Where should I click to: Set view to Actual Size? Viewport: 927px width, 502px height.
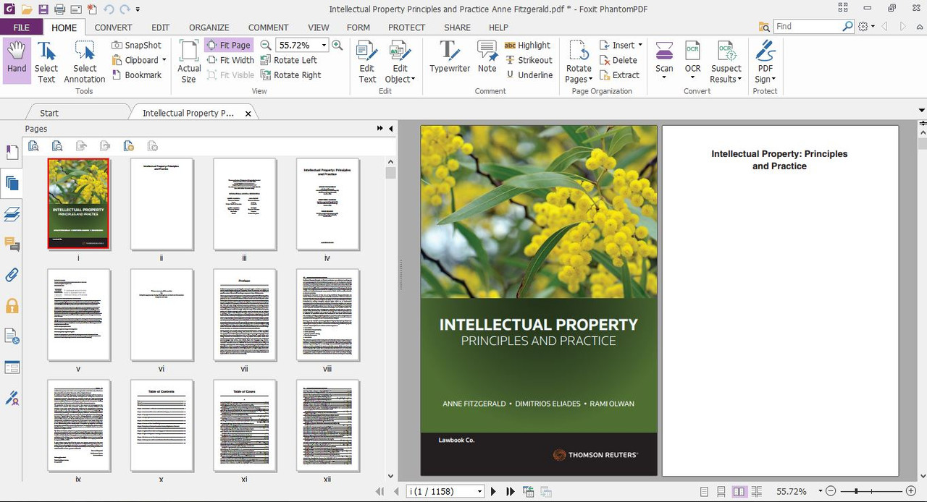(189, 61)
